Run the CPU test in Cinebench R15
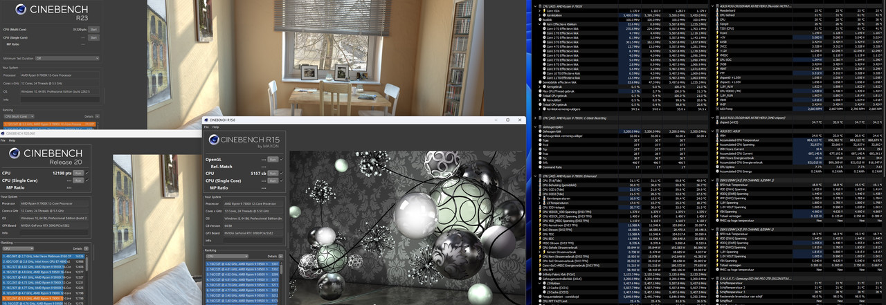 click(x=273, y=174)
